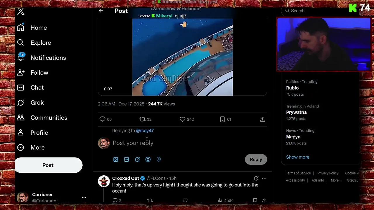The image size is (374, 210).
Task: Open more options on Croxxed Out reply
Action: [264, 178]
